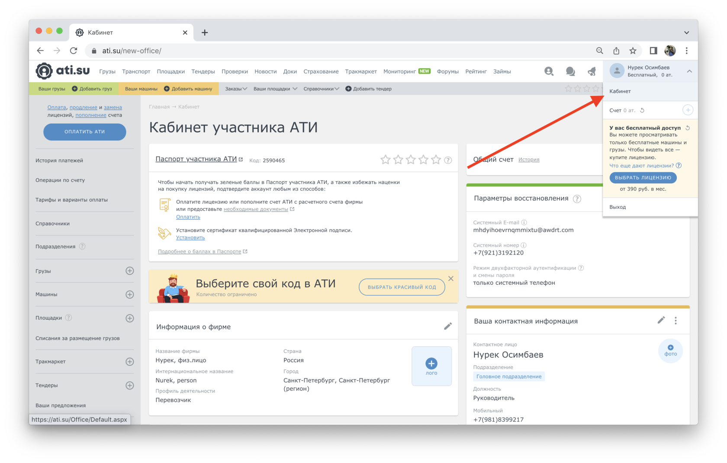Open help icon beside passport stars

tap(448, 160)
